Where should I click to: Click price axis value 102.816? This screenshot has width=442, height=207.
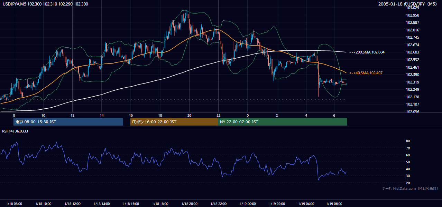(413, 30)
